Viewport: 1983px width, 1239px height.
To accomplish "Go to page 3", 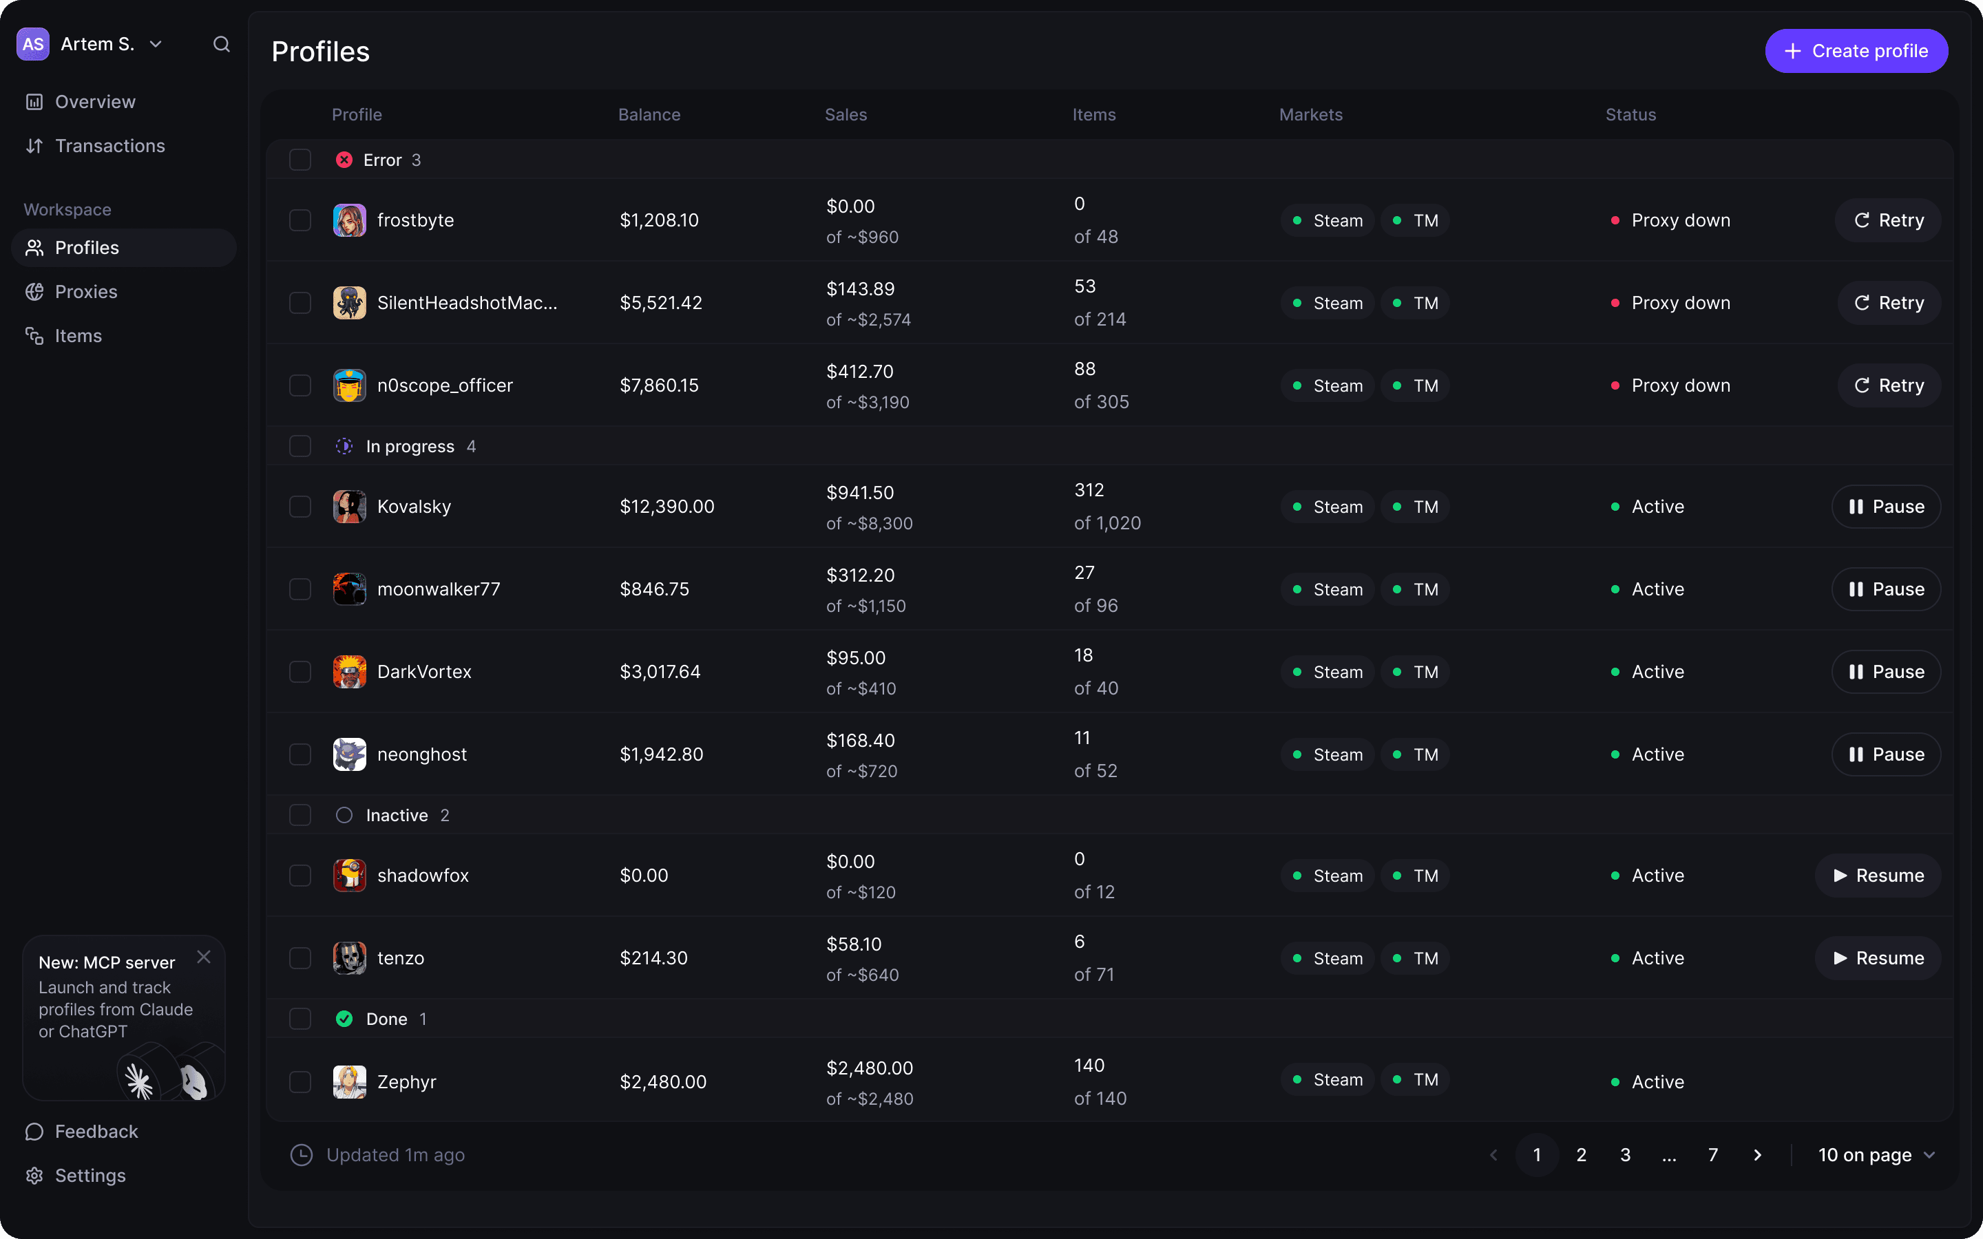I will [1625, 1154].
